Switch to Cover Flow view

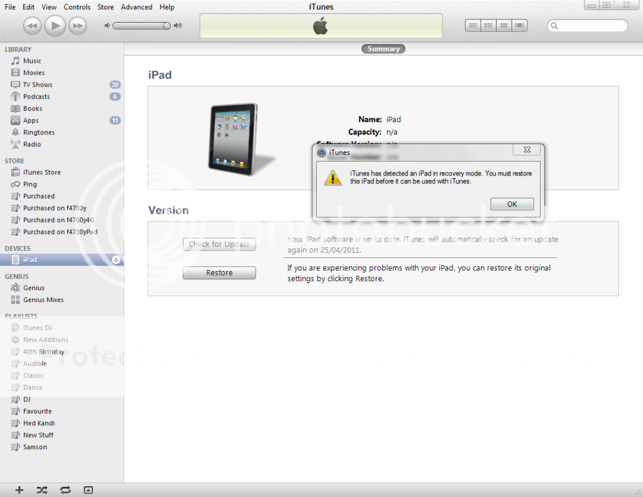pyautogui.click(x=519, y=26)
